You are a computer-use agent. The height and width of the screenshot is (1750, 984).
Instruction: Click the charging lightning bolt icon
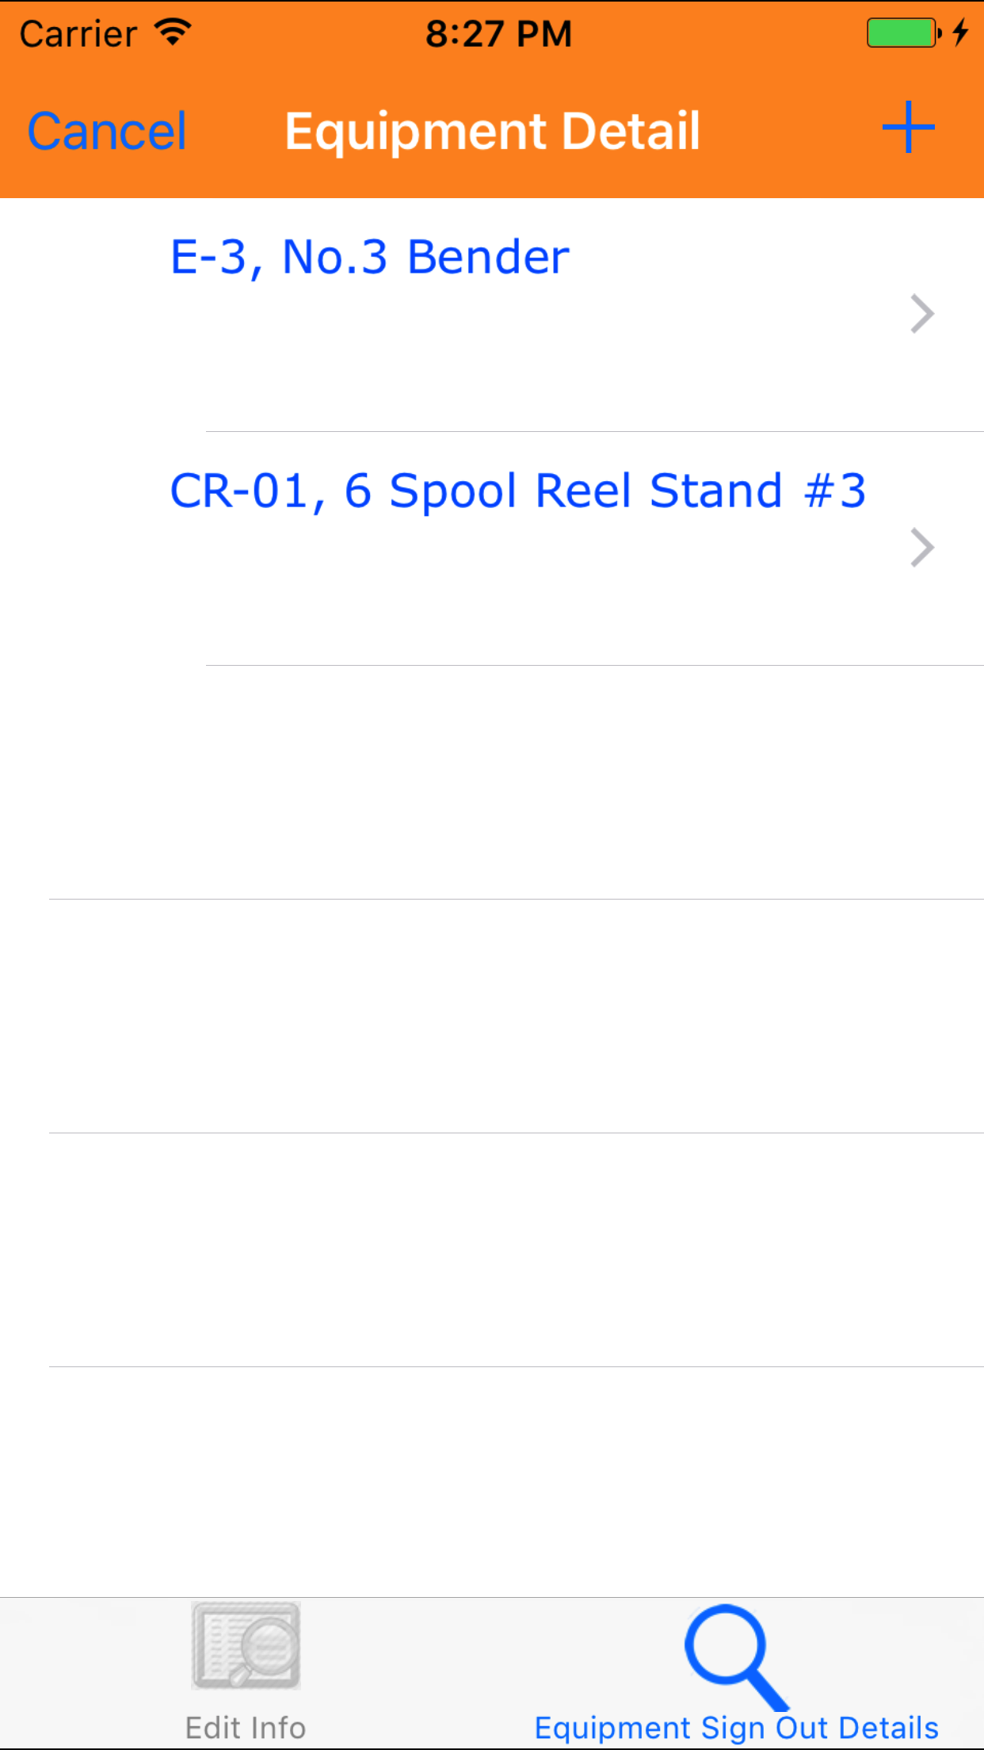coord(960,33)
